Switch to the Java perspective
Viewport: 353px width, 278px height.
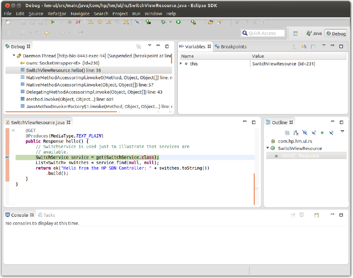(314, 33)
